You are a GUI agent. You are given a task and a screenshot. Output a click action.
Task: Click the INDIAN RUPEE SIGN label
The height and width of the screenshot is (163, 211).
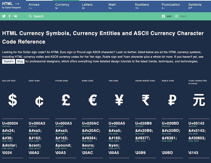pyautogui.click(x=145, y=81)
